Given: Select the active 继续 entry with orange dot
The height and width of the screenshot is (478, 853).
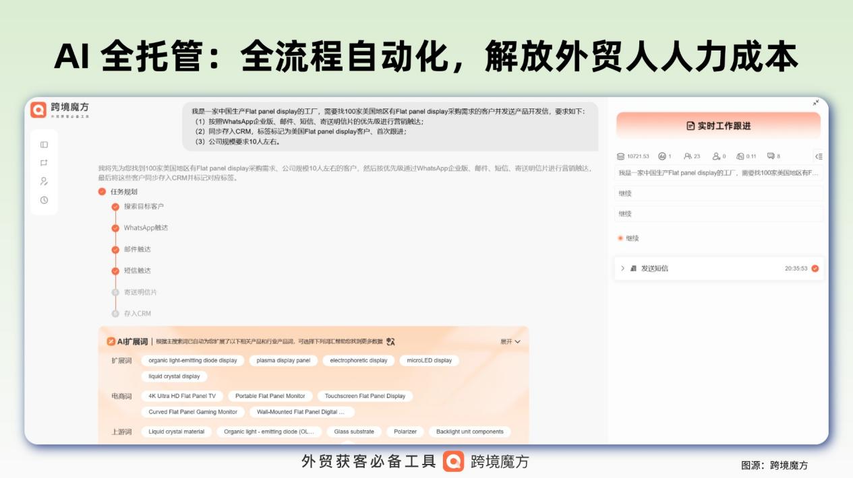Looking at the screenshot, I should click(x=628, y=238).
